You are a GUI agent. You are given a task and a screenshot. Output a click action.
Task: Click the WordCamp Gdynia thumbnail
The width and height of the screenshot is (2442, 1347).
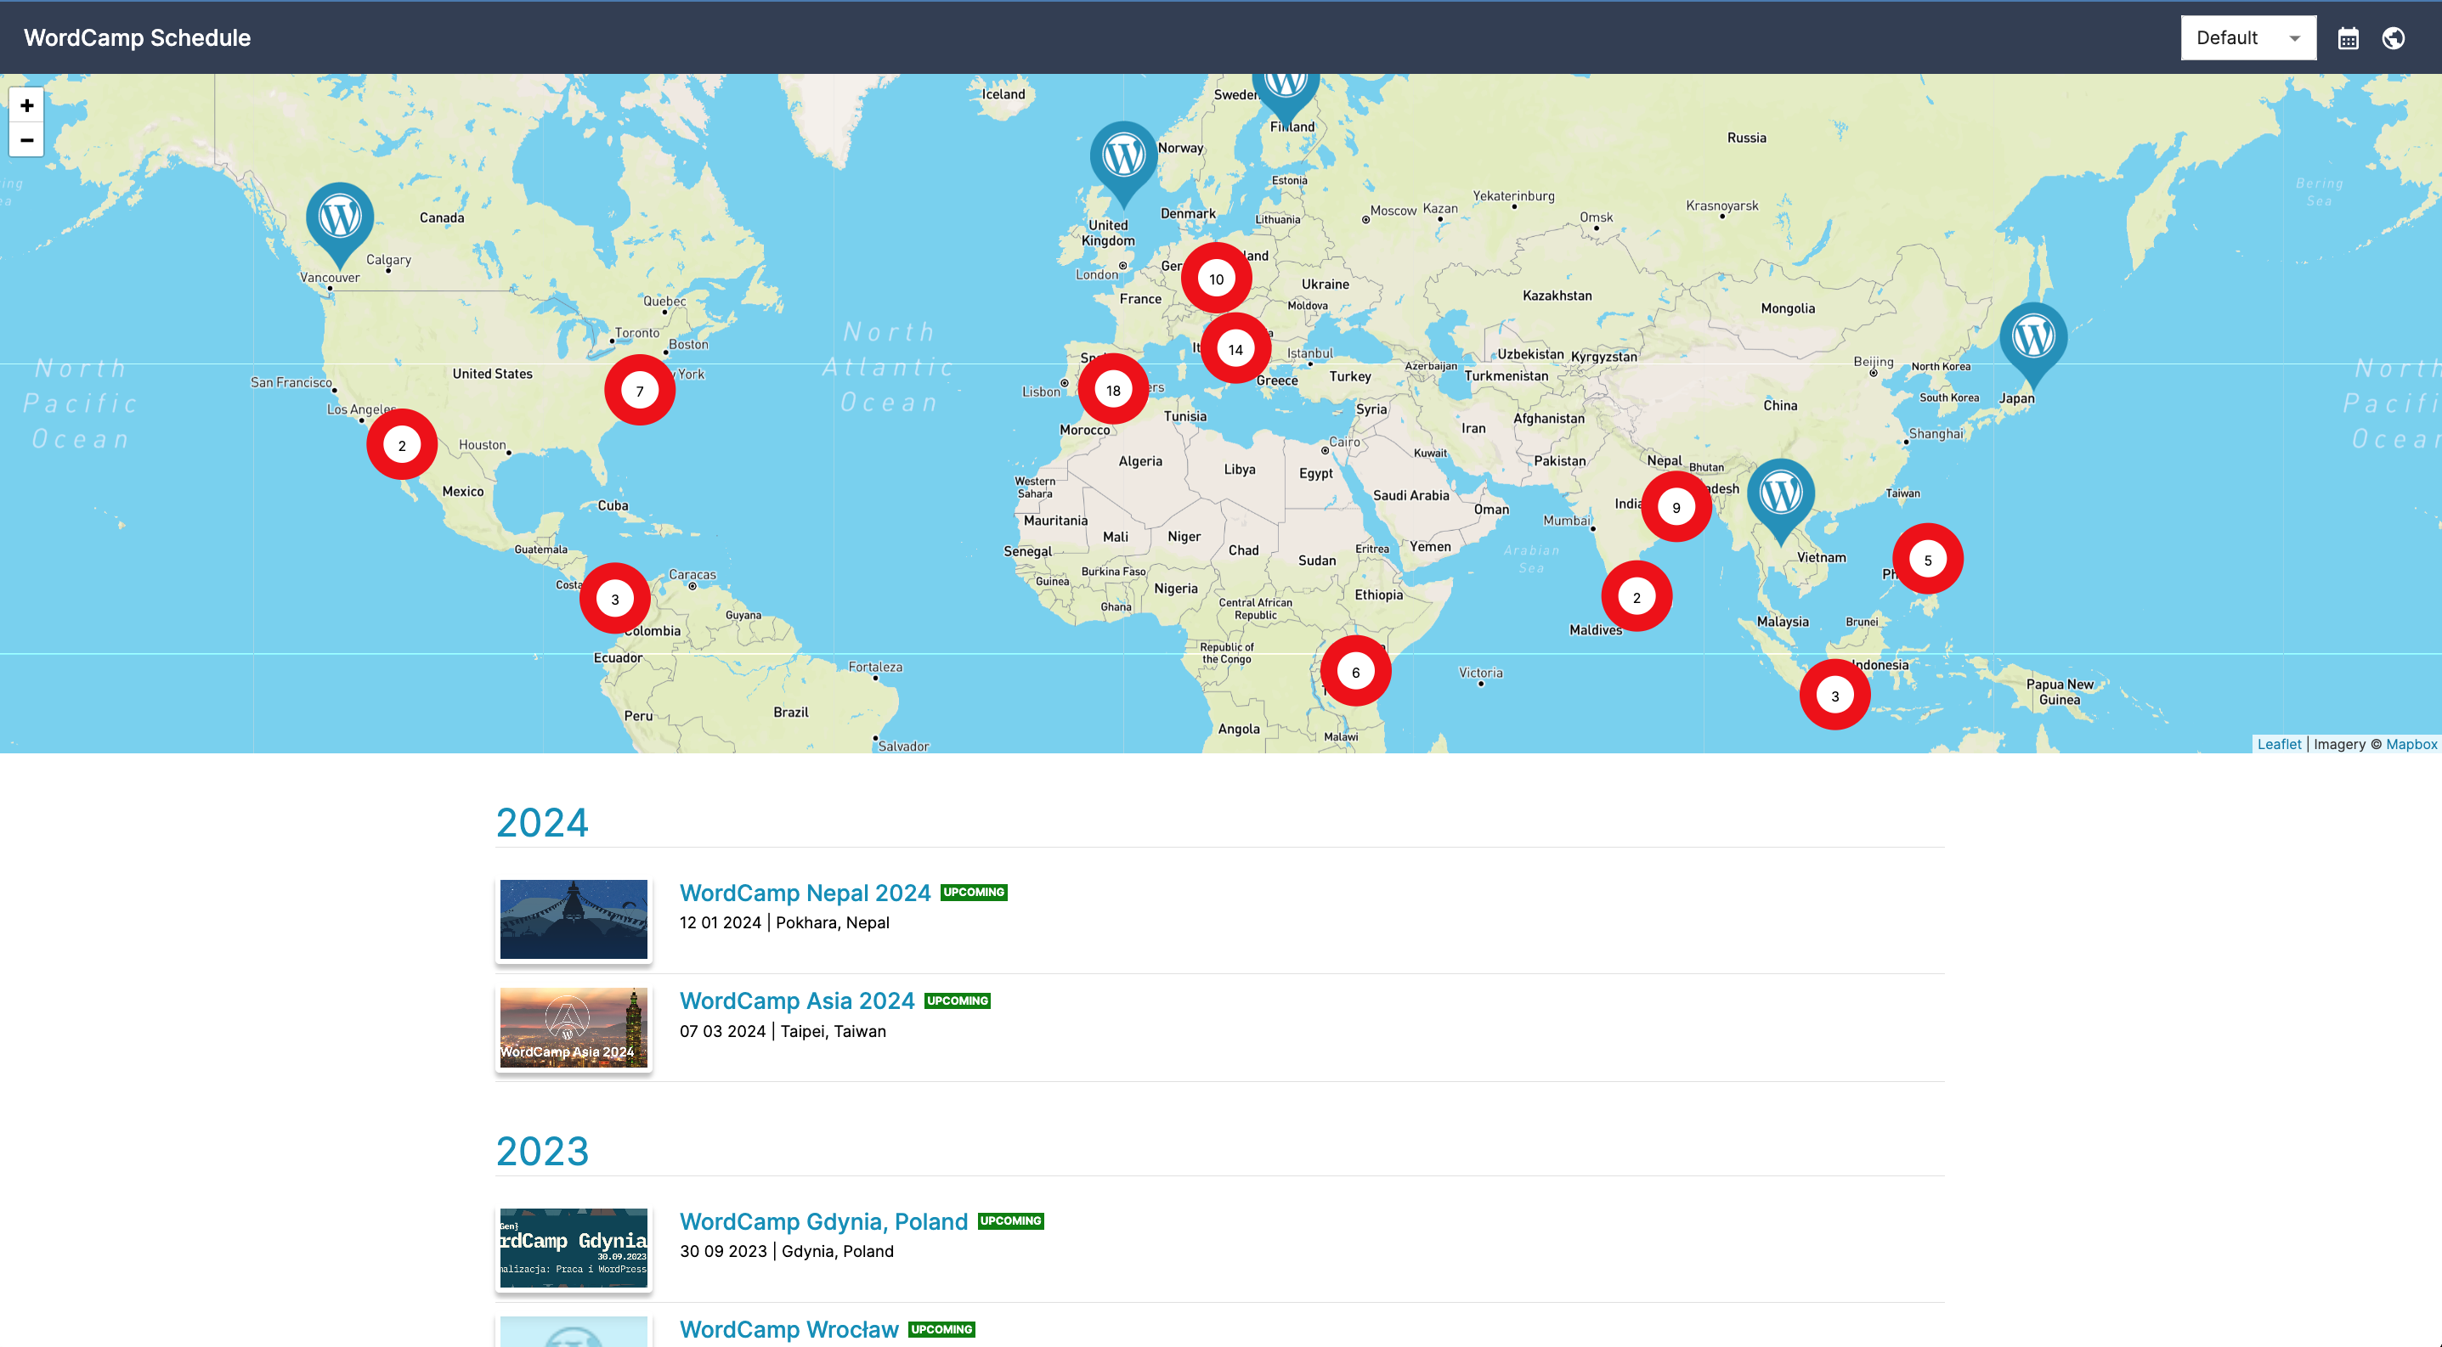tap(574, 1248)
